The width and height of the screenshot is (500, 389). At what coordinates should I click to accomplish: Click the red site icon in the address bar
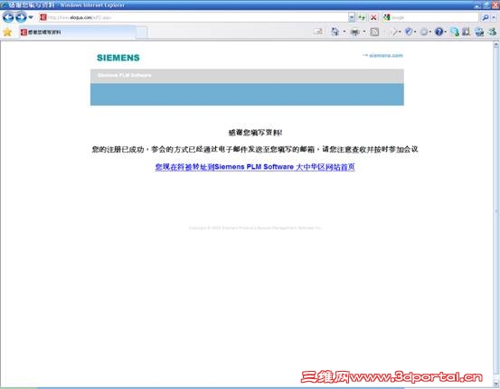tap(43, 17)
